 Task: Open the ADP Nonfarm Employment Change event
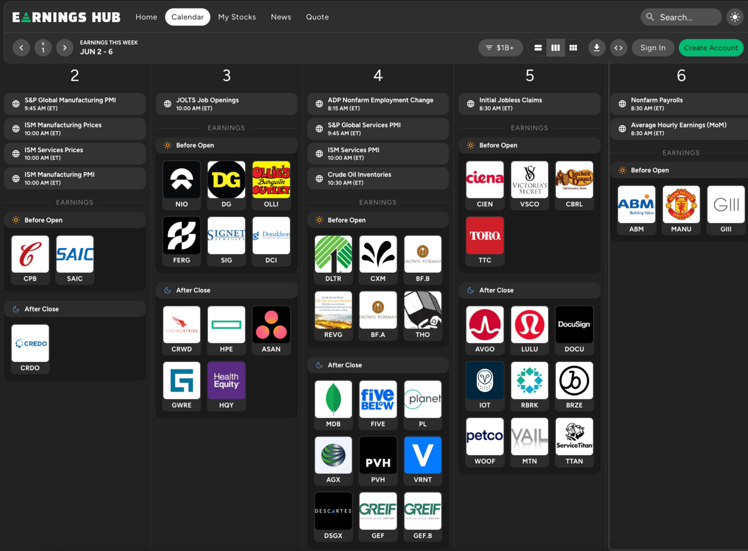tap(378, 104)
